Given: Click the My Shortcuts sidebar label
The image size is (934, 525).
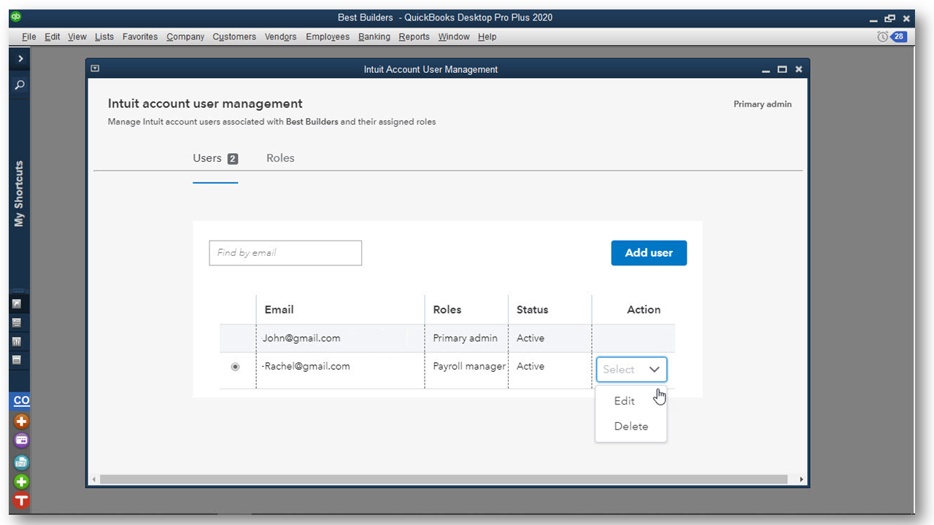Looking at the screenshot, I should click(19, 193).
